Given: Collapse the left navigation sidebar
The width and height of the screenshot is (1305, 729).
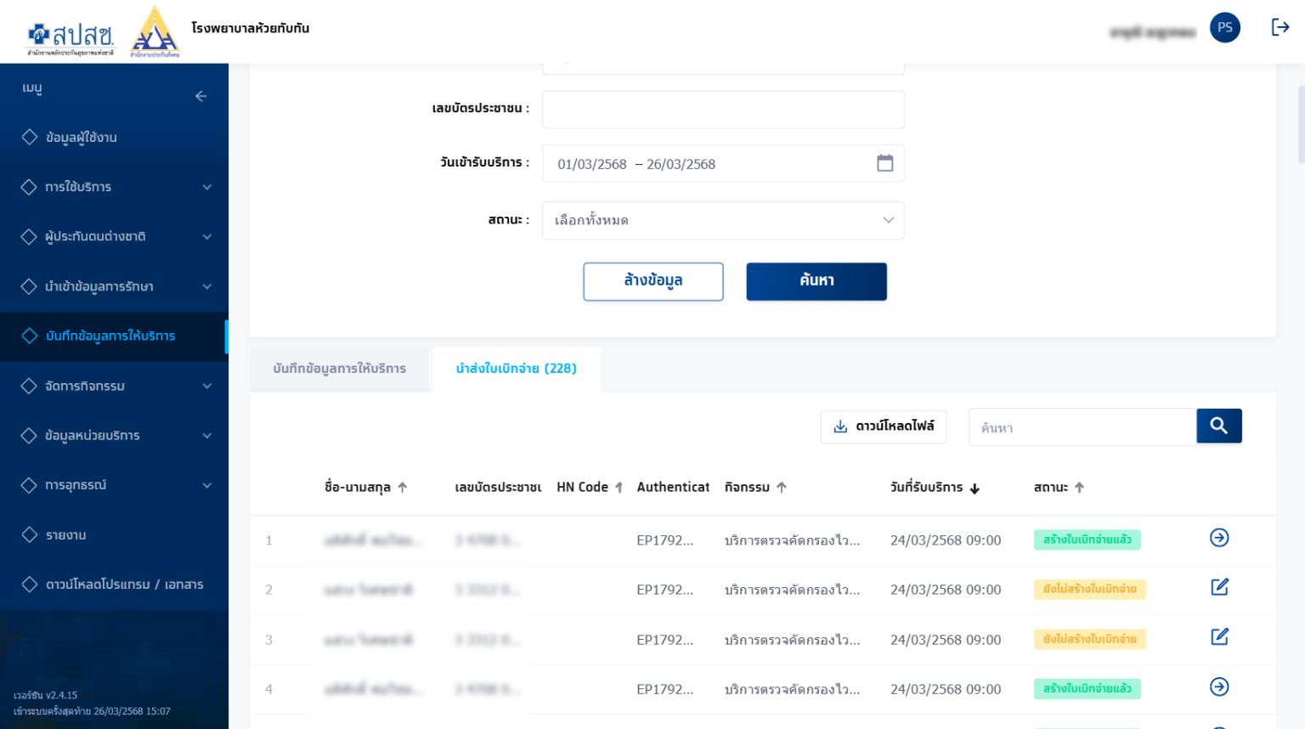Looking at the screenshot, I should (201, 95).
